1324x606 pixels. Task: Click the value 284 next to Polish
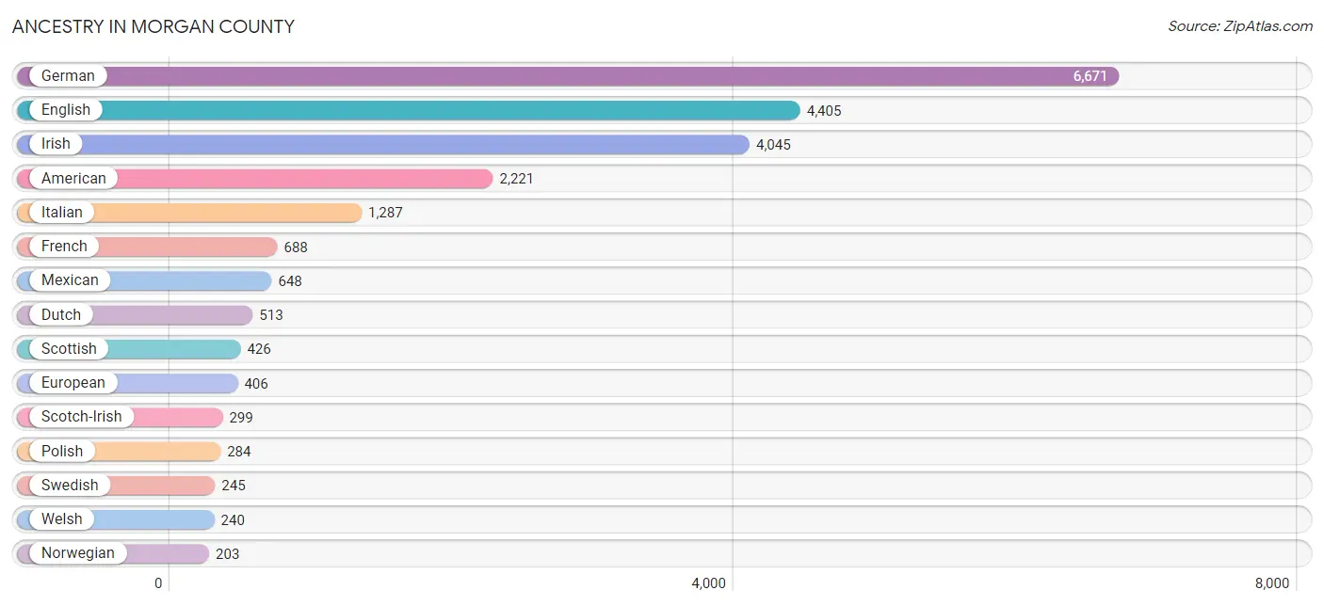point(239,452)
